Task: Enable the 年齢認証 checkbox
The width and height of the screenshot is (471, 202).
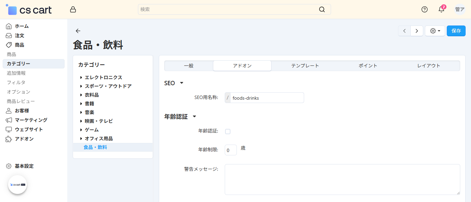Action: 228,131
